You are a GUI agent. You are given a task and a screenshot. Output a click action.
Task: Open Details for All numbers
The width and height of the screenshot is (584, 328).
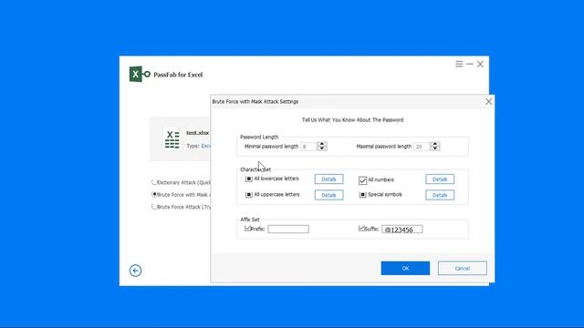click(440, 179)
